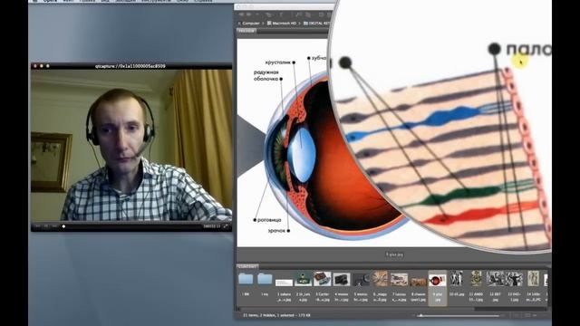Select thumbnail number 13 black-and-white figures

(x=514, y=279)
